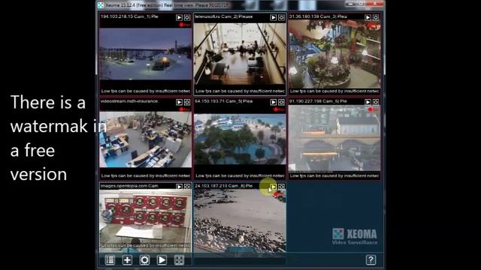Click 'Low fps' message under Cam_6
The height and width of the screenshot is (270, 481).
[x=334, y=176]
